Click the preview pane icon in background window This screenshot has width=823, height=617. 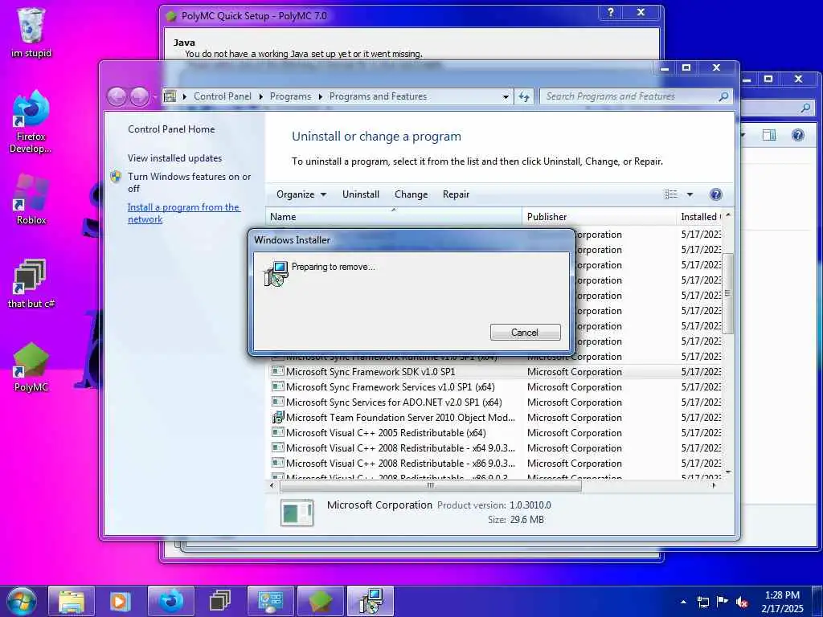[768, 135]
